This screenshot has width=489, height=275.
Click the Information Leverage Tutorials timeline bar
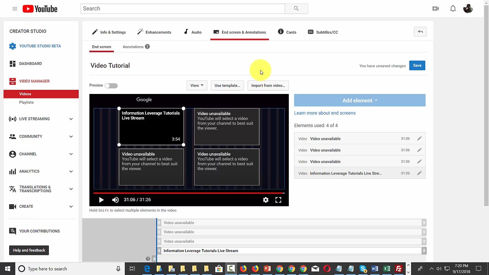tap(292, 251)
